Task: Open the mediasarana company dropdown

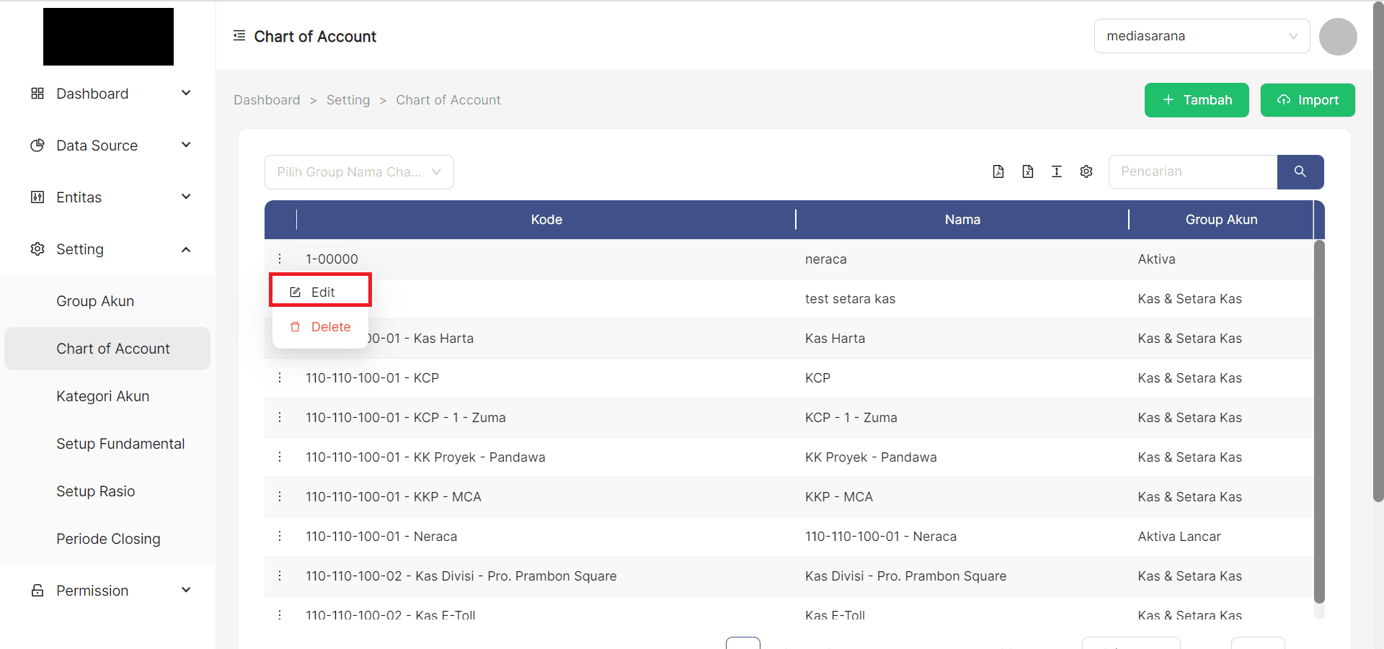Action: coord(1201,36)
